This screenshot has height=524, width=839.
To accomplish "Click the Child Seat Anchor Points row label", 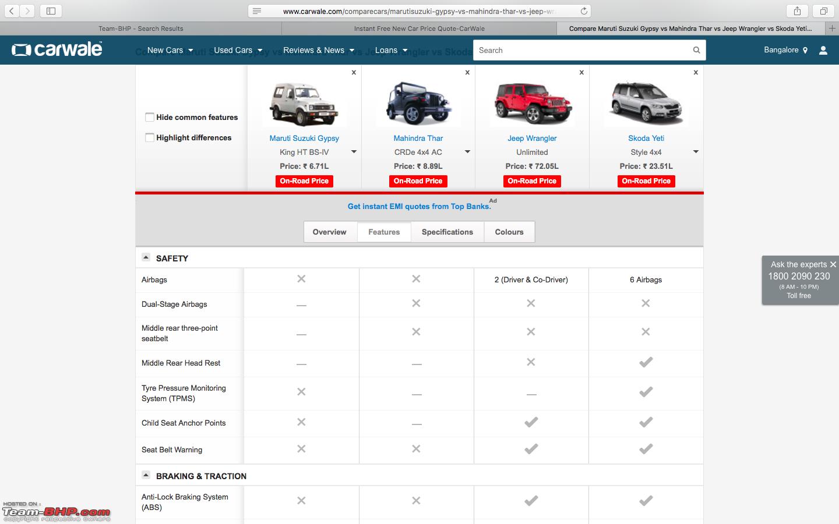I will pos(184,423).
